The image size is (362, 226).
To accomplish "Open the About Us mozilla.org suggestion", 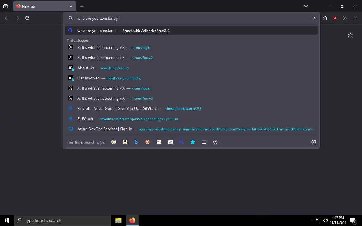I will [x=191, y=68].
